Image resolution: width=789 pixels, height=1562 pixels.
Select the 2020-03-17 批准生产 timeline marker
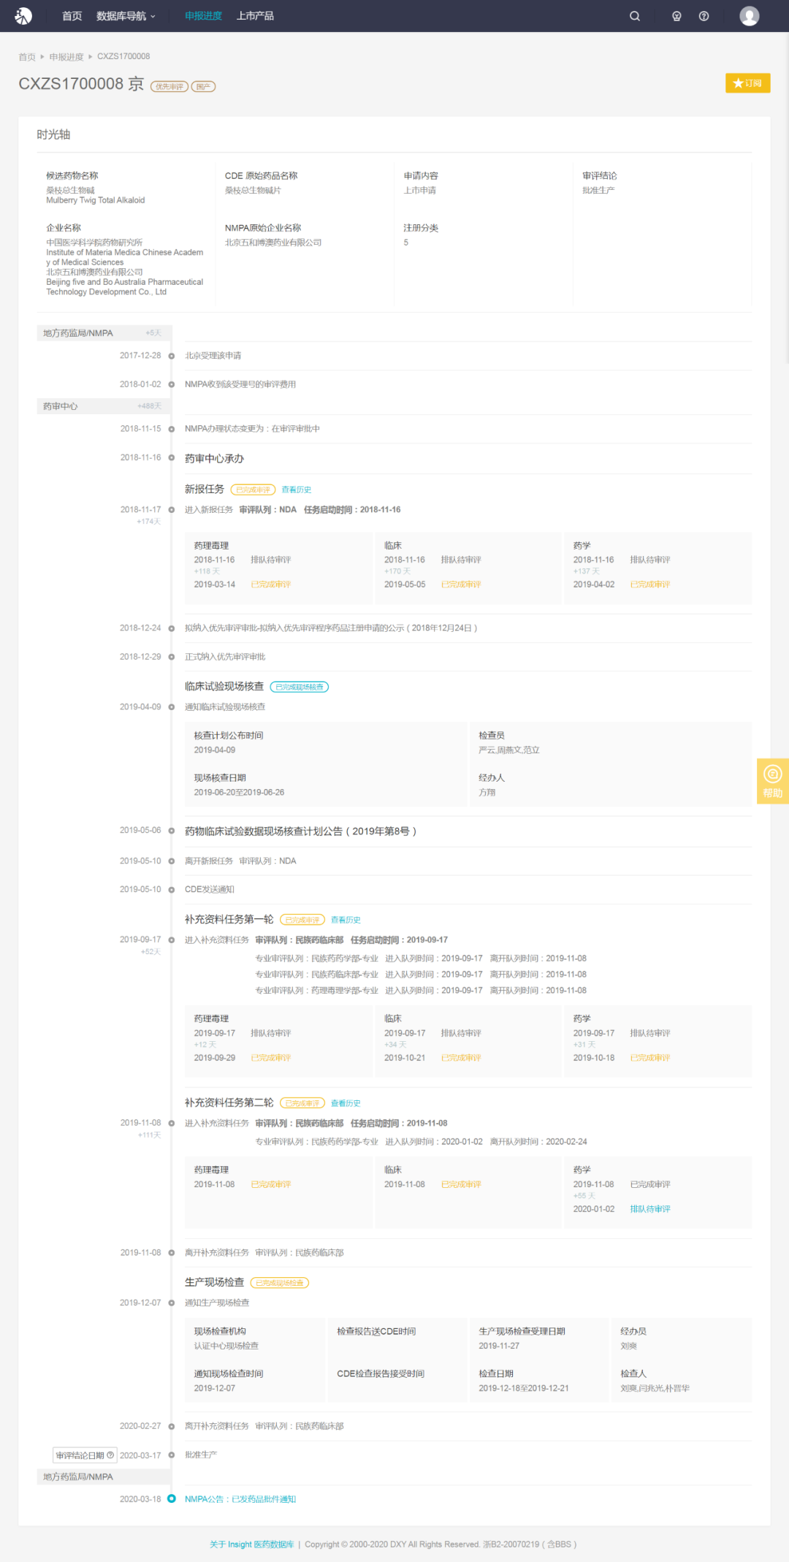pos(172,1455)
